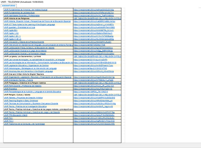This screenshot has height=148, width=201.
Task: Open UNIR Metodologías y Estrategias en la Intervención
Action: 30,69
